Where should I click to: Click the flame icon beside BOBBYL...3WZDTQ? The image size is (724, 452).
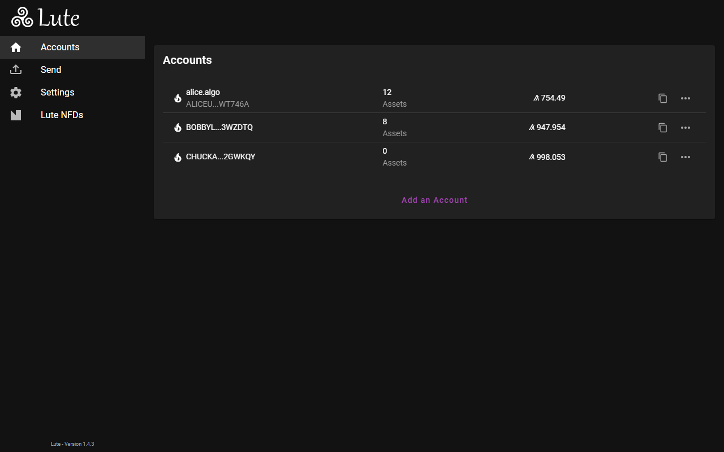coord(178,128)
